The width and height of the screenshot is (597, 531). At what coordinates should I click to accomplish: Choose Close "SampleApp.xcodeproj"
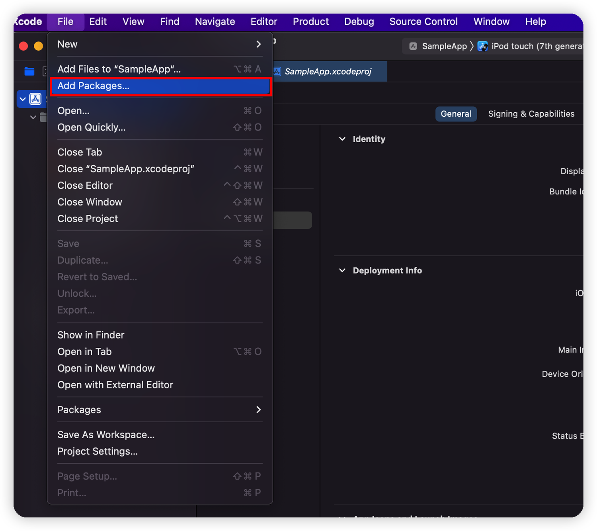point(160,169)
